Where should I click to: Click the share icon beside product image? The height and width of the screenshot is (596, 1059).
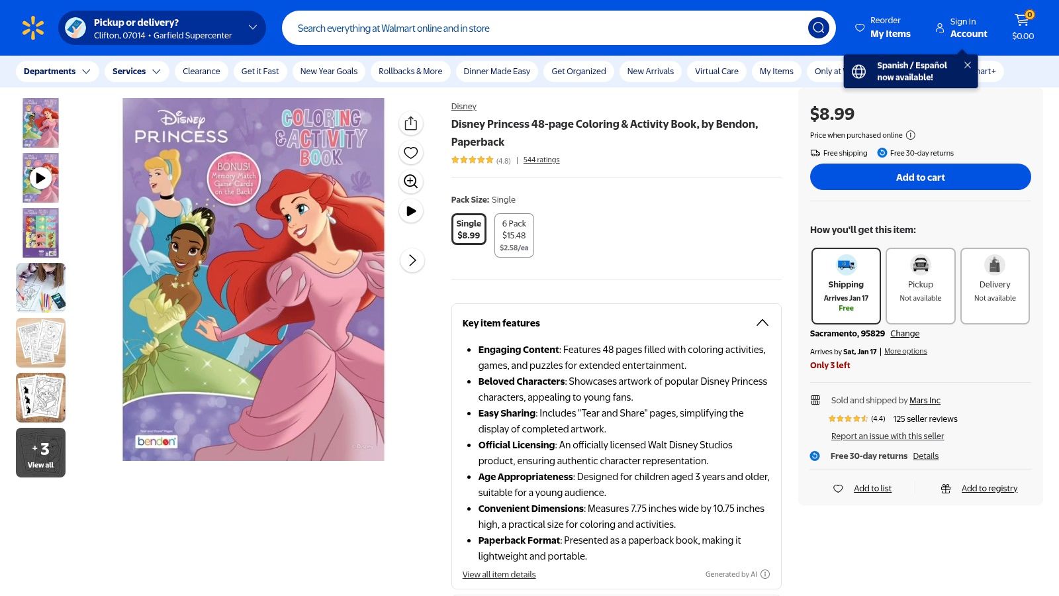411,124
